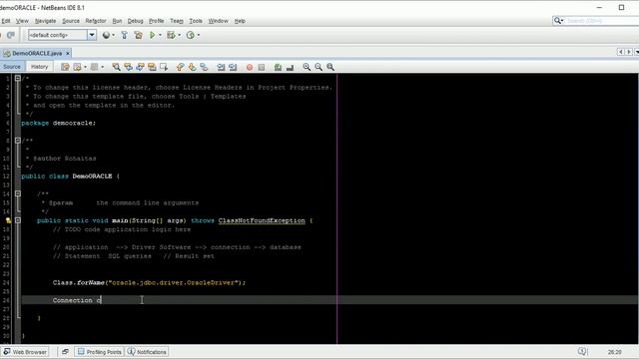Open the Navigate menu

(45, 21)
